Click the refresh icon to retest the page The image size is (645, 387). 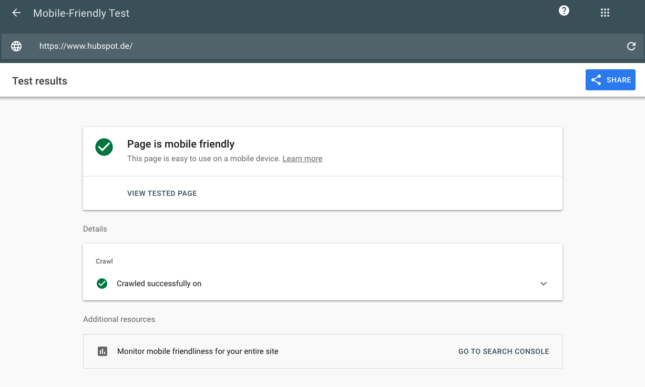631,46
